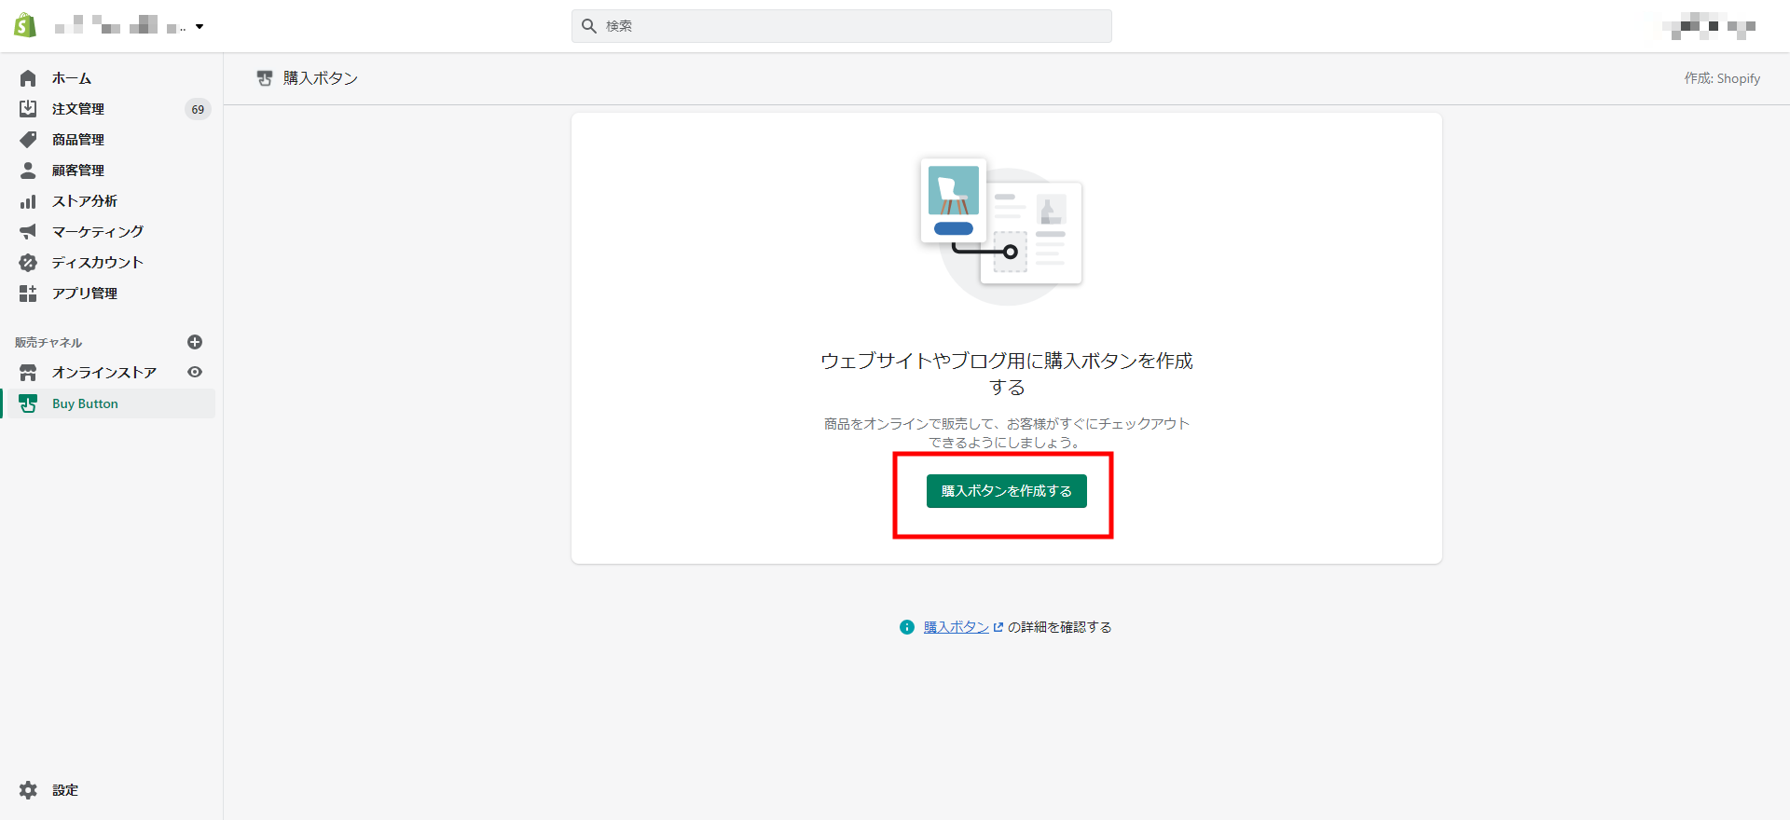Select the 商品管理 tag icon

tap(28, 140)
